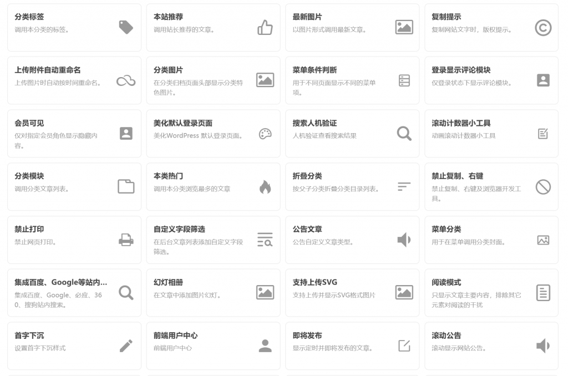Image resolution: width=568 pixels, height=376 pixels.
Task: Click the printer icon in 禁止打印 card
Action: pos(126,240)
